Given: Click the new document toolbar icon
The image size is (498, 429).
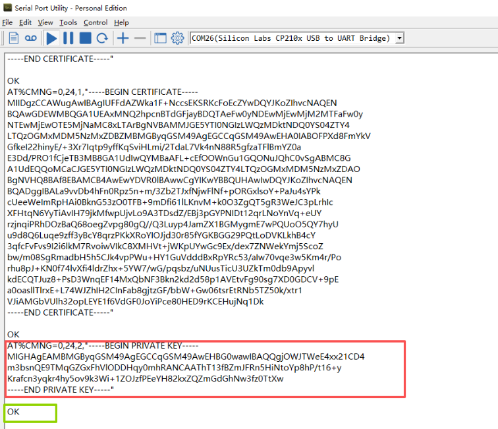Looking at the screenshot, I should tap(14, 38).
